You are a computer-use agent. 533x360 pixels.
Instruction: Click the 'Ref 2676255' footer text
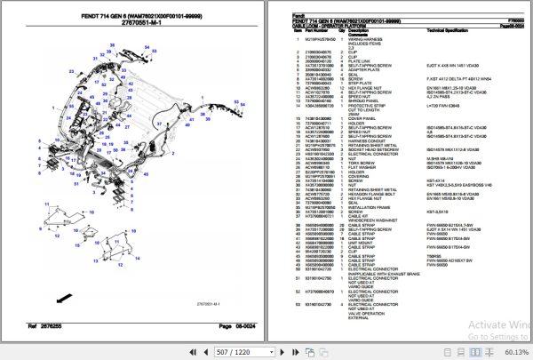point(44,326)
